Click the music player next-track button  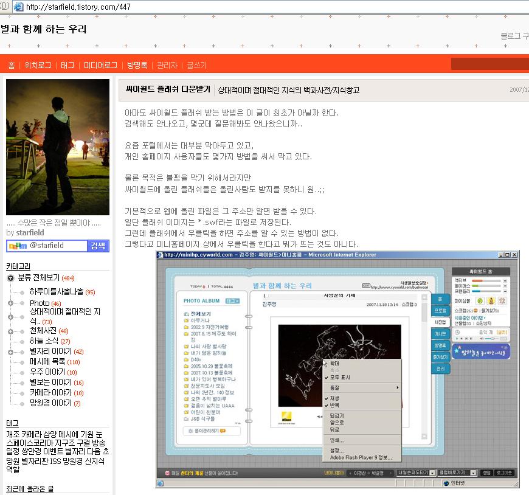click(x=471, y=338)
